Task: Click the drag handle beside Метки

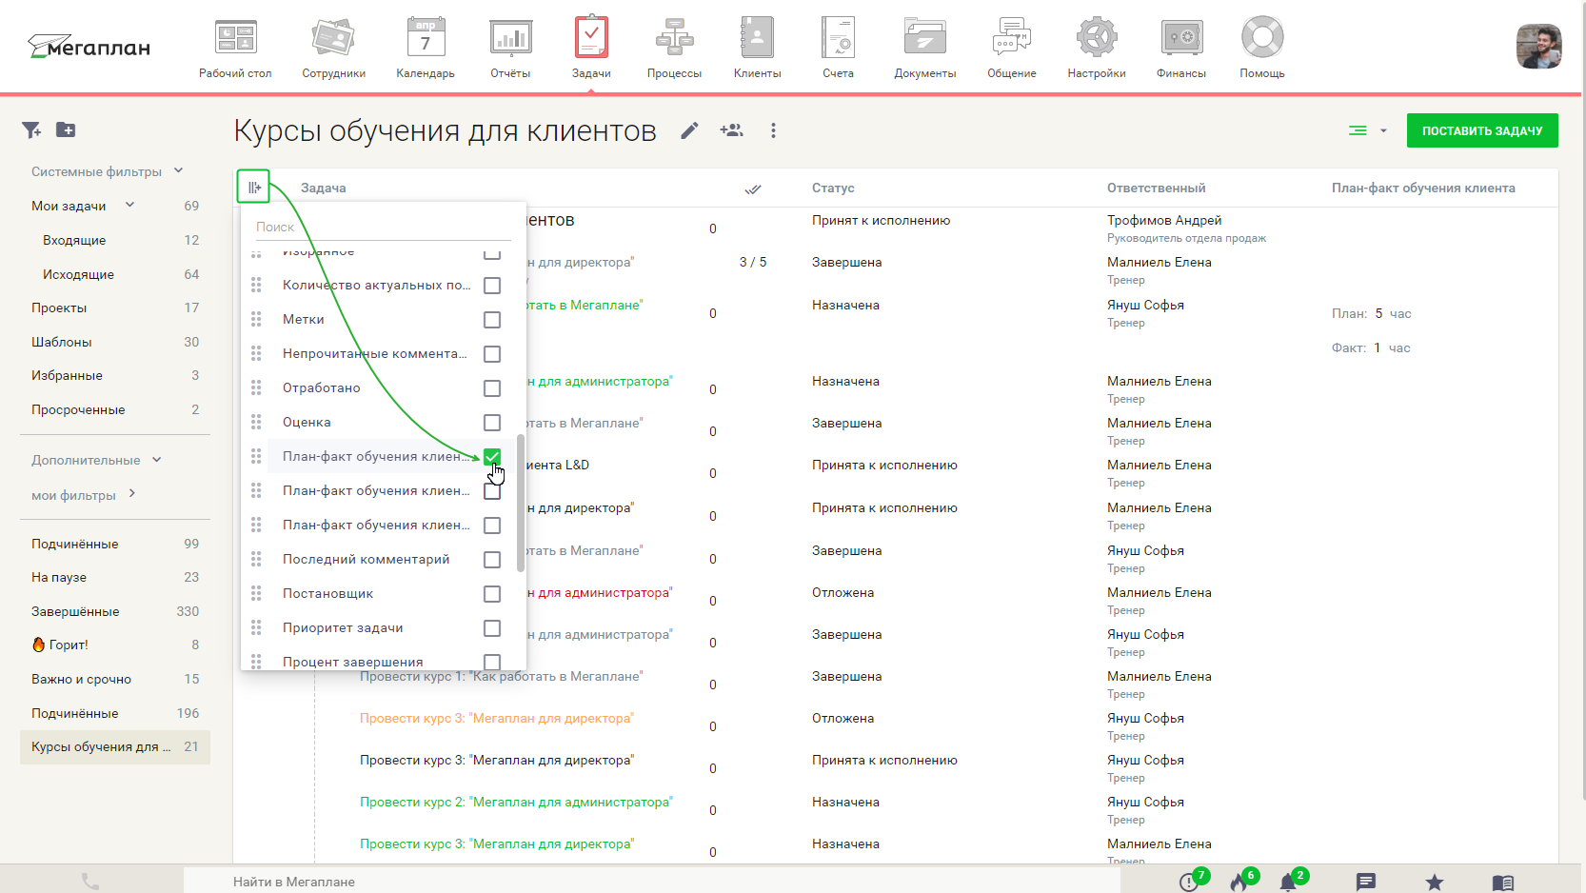Action: 256,319
